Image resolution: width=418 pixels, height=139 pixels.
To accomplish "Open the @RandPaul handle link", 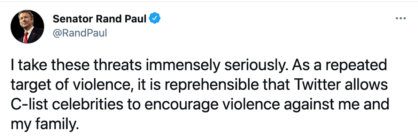I will 80,33.
